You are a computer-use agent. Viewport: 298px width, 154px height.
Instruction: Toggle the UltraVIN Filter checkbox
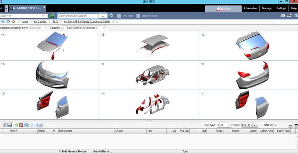[x=138, y=16]
